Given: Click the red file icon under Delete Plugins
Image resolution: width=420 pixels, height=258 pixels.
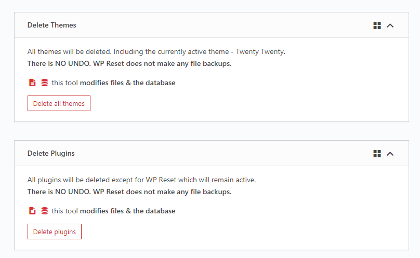Looking at the screenshot, I should pos(32,211).
